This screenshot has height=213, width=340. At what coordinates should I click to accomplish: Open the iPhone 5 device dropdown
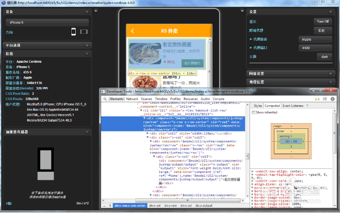click(x=48, y=23)
